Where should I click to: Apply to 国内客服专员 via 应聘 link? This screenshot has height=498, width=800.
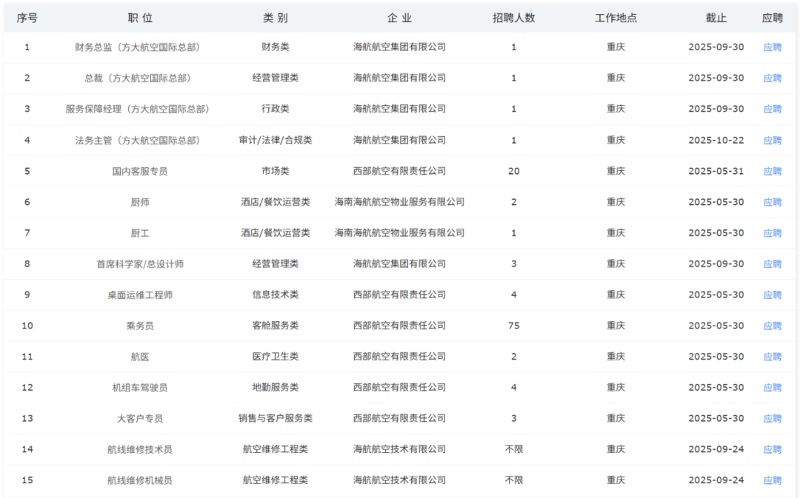pos(772,171)
